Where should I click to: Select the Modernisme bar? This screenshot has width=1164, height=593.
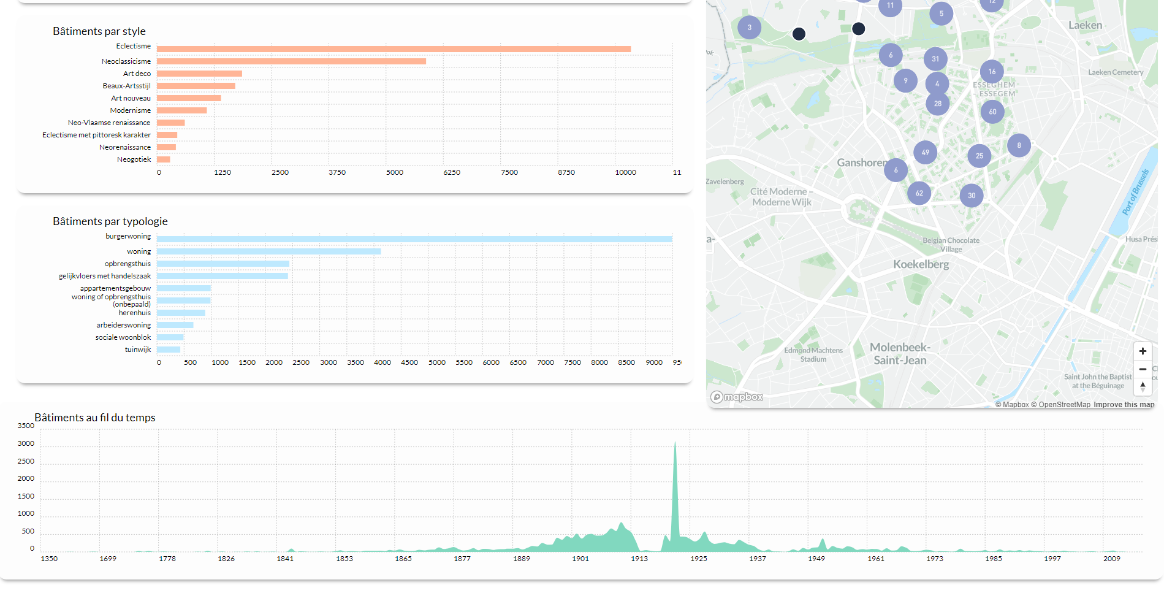pyautogui.click(x=182, y=110)
